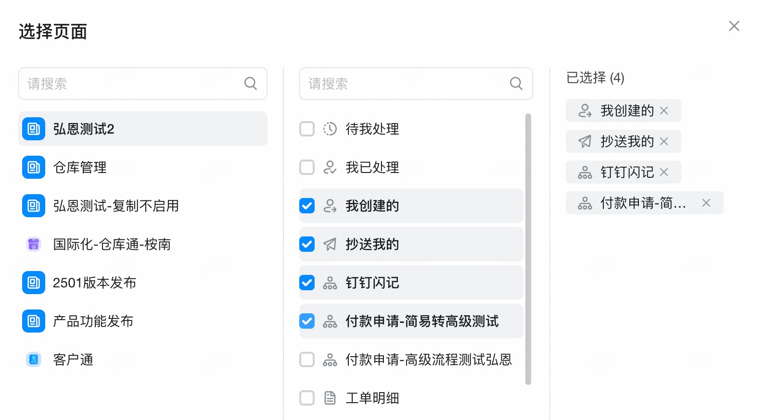Check the 待我处理 checkbox

307,129
